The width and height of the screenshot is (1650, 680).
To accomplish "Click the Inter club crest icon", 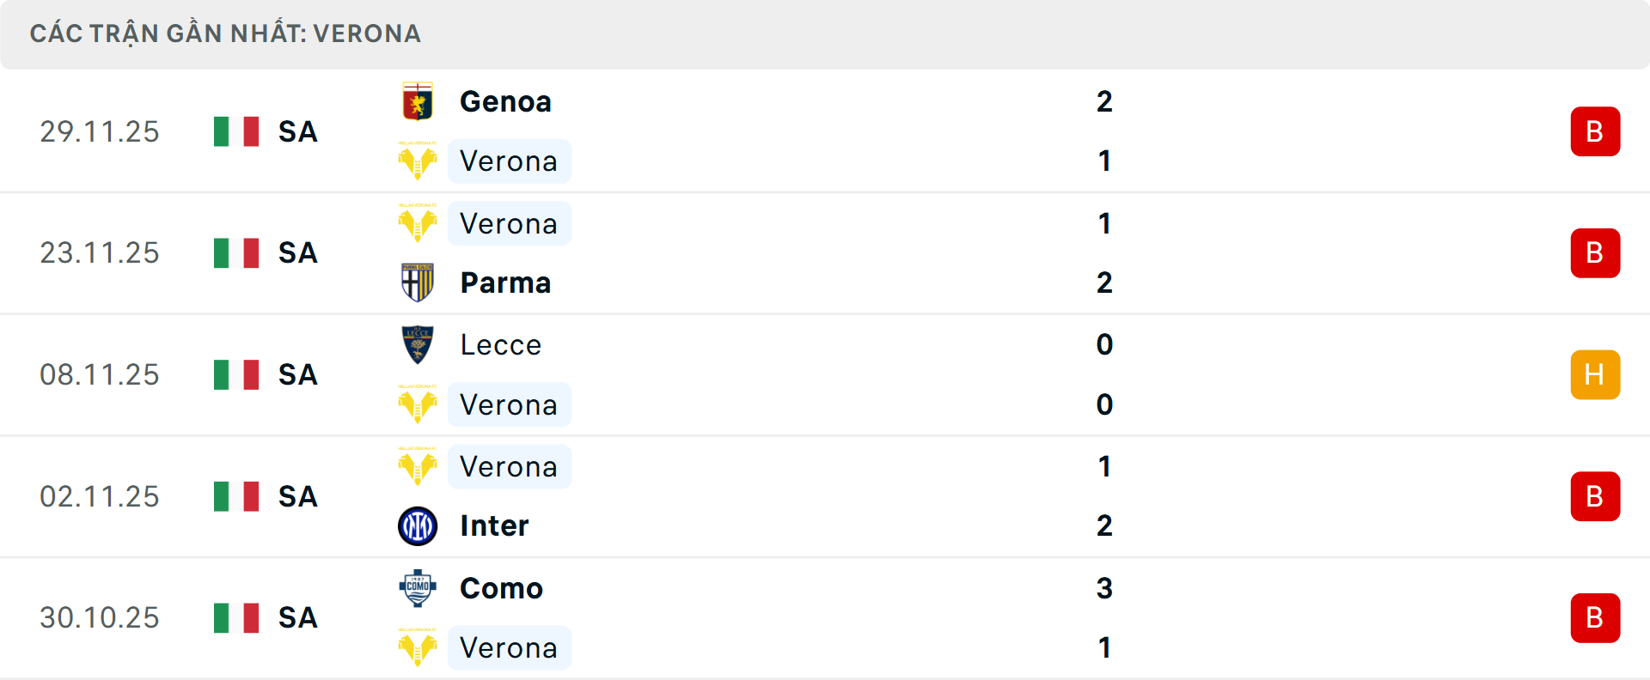I will (418, 525).
